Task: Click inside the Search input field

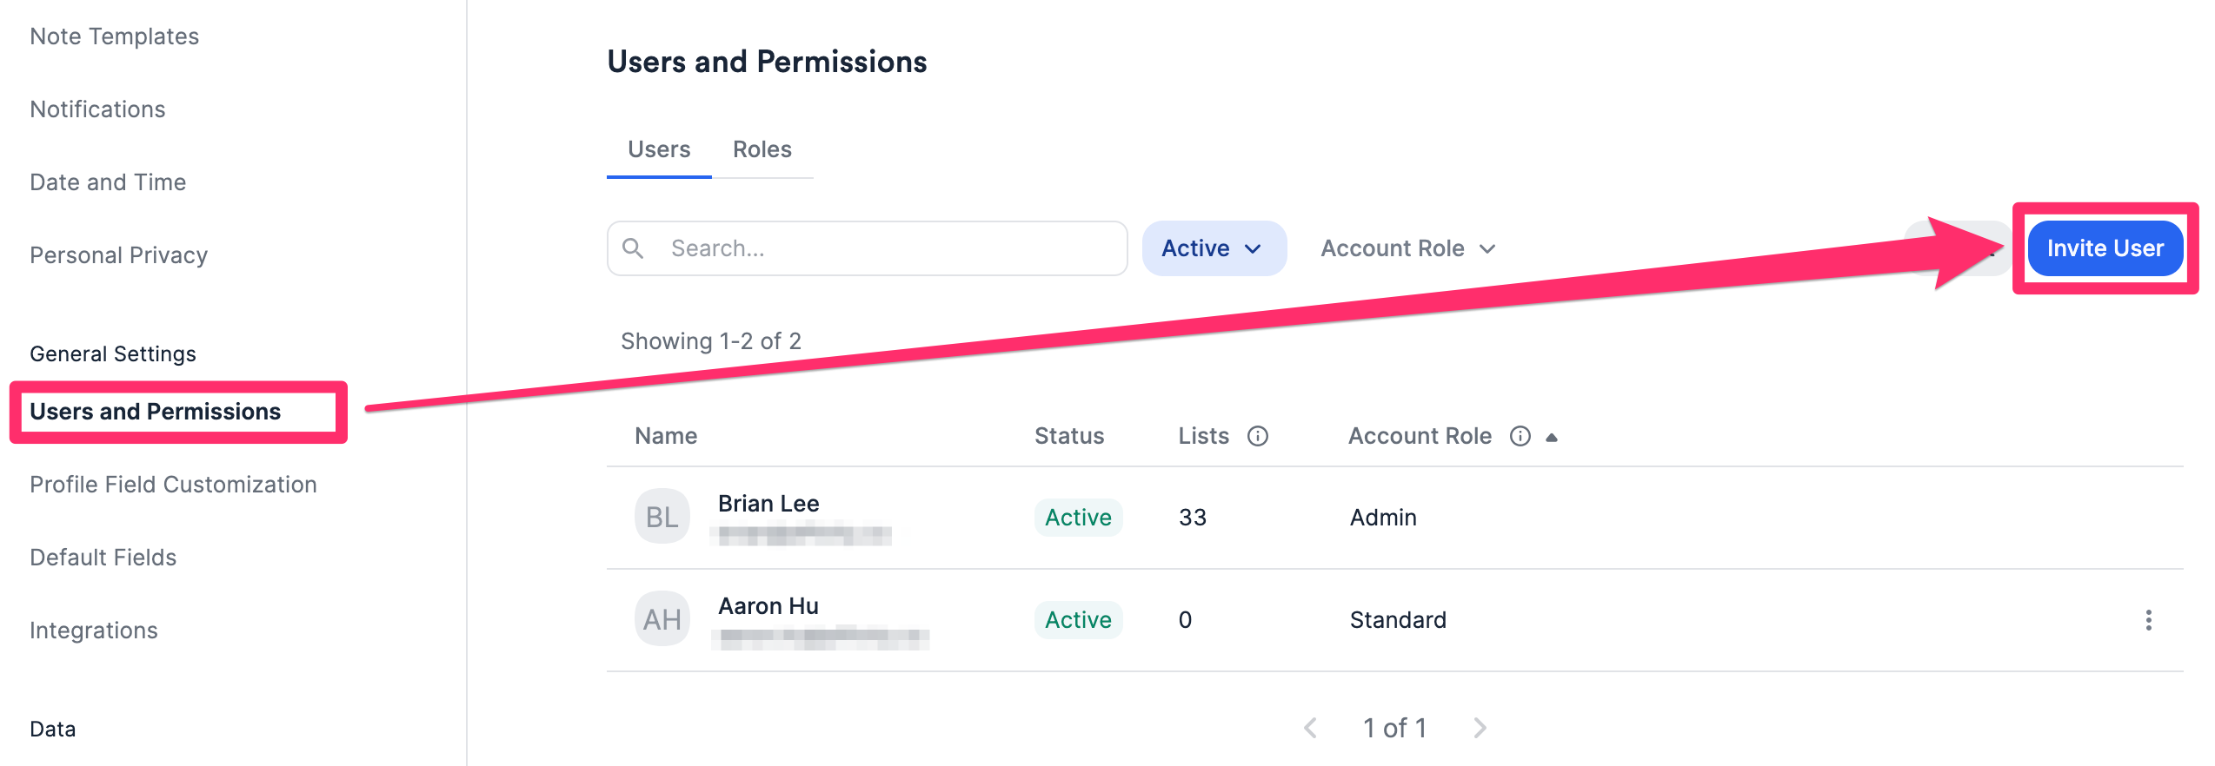Action: pos(869,248)
